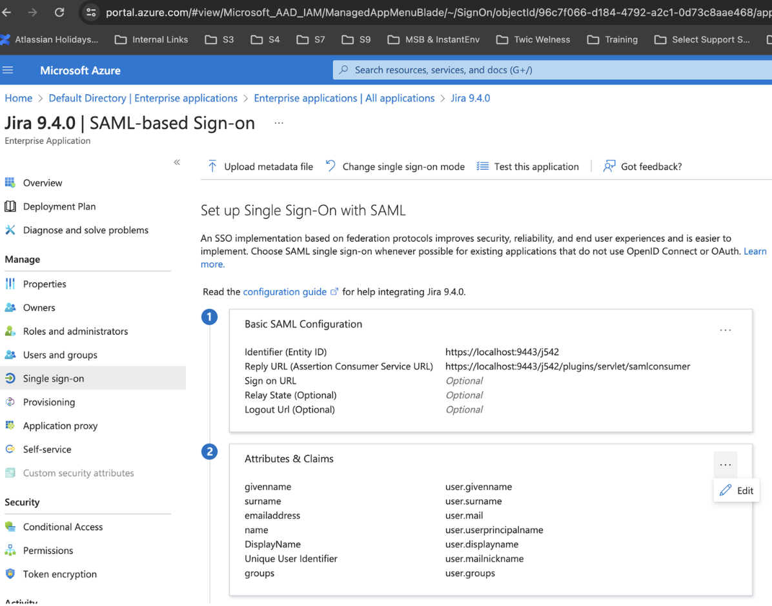This screenshot has width=772, height=606.
Task: Click the Default Directory breadcrumb link
Action: pyautogui.click(x=143, y=98)
